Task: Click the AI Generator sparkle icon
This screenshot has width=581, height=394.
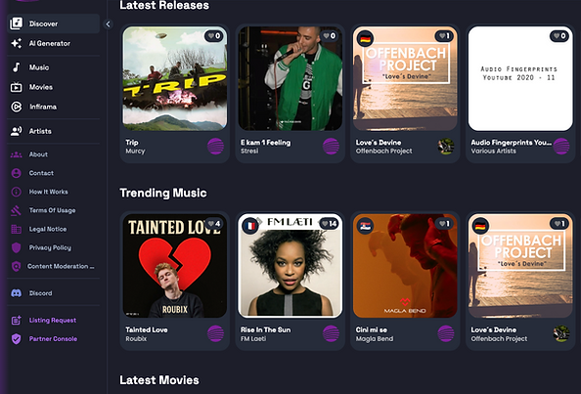Action: coord(16,43)
